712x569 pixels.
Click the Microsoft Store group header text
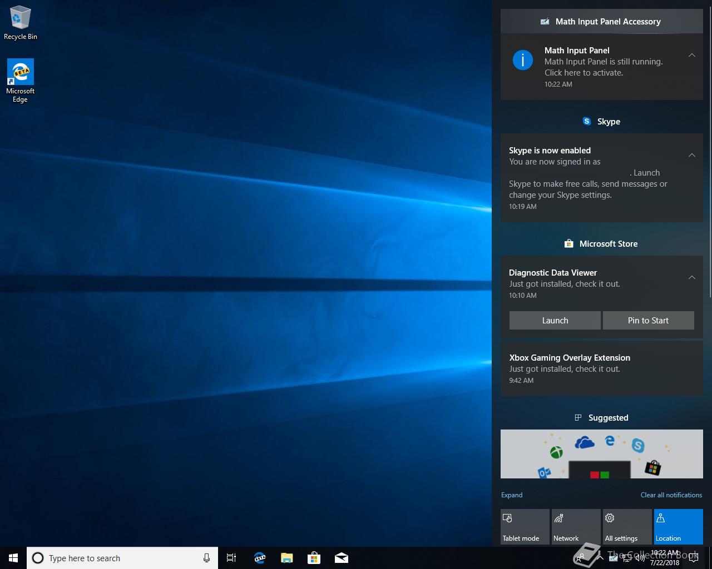609,243
